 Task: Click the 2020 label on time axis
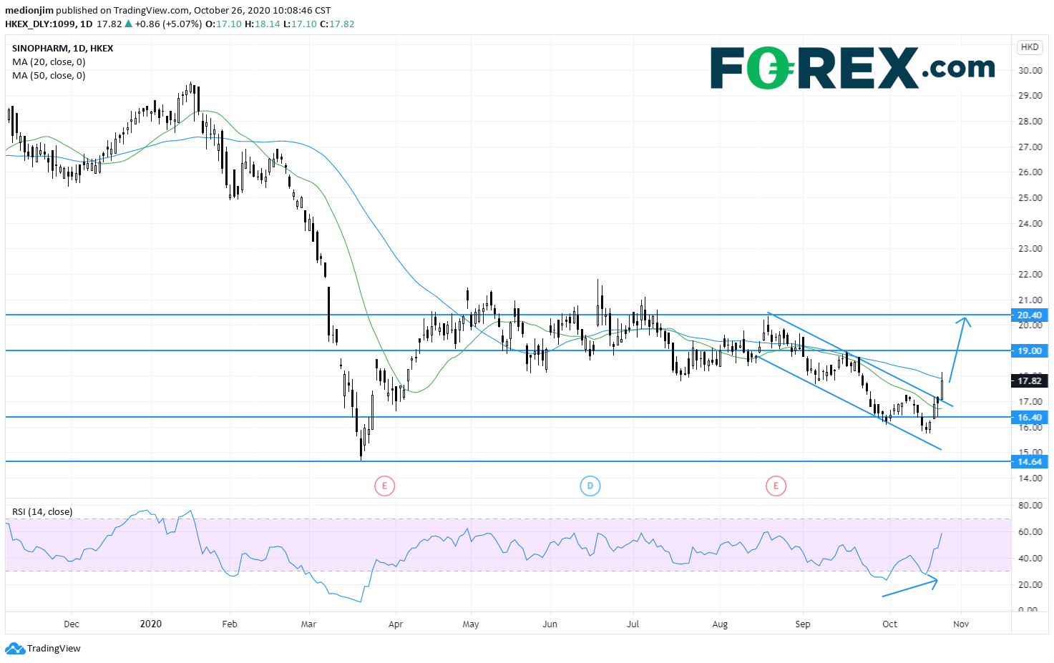coord(151,624)
